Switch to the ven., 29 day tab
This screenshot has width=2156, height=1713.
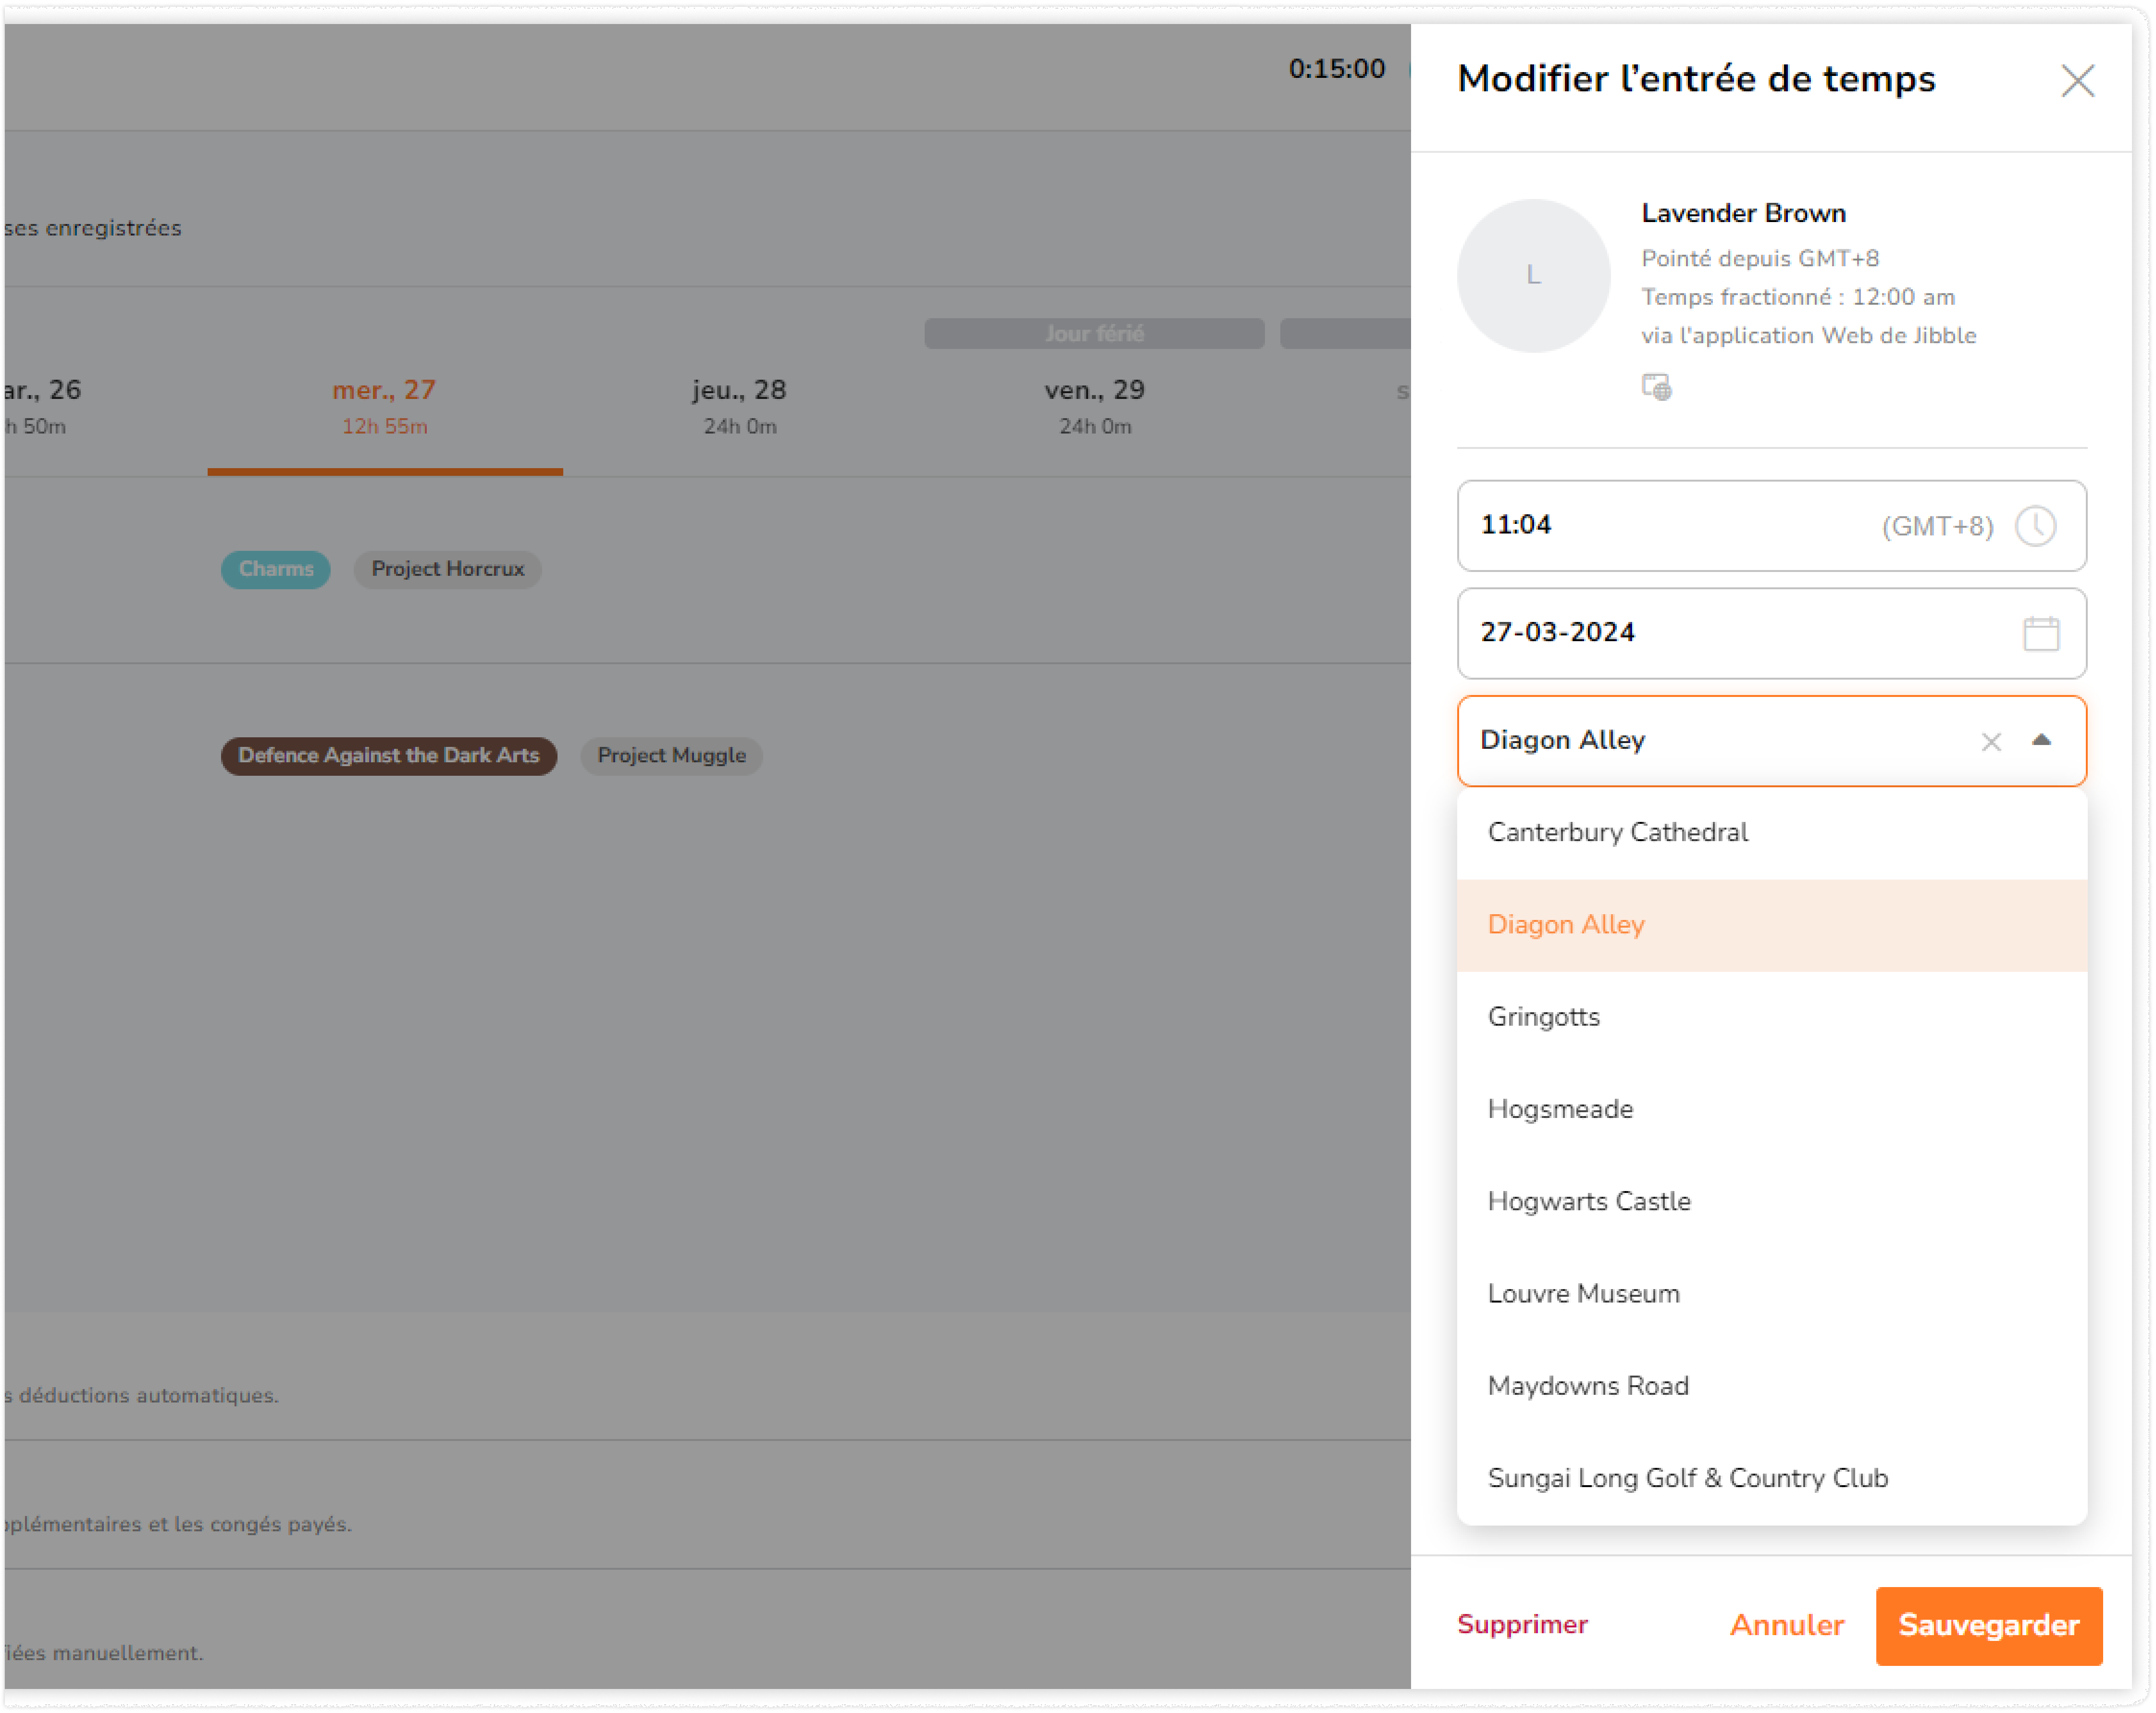[1095, 407]
